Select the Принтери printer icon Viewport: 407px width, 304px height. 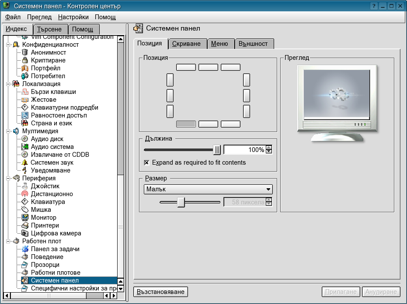pos(25,225)
